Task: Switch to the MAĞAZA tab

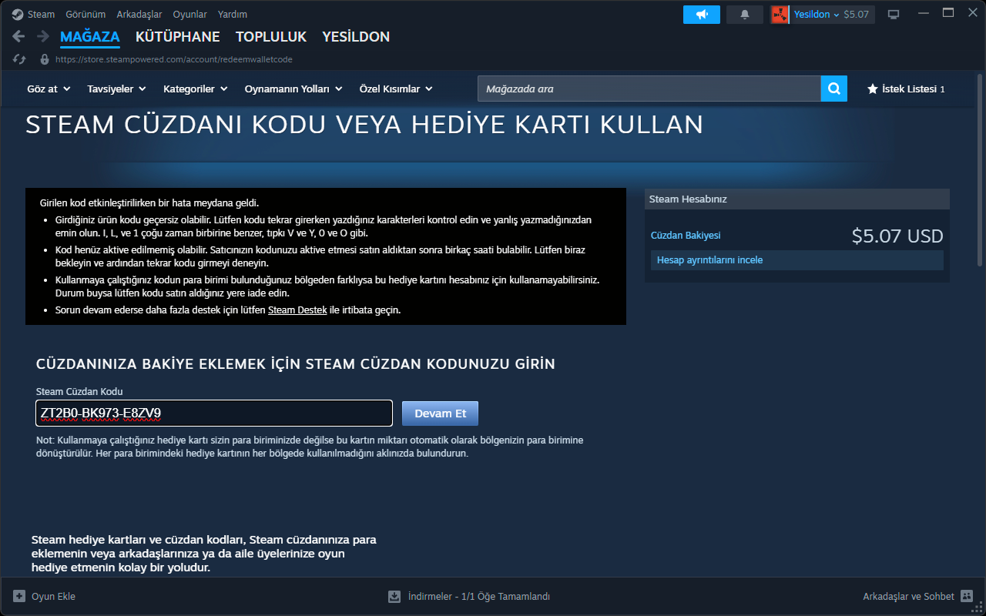Action: [x=90, y=37]
